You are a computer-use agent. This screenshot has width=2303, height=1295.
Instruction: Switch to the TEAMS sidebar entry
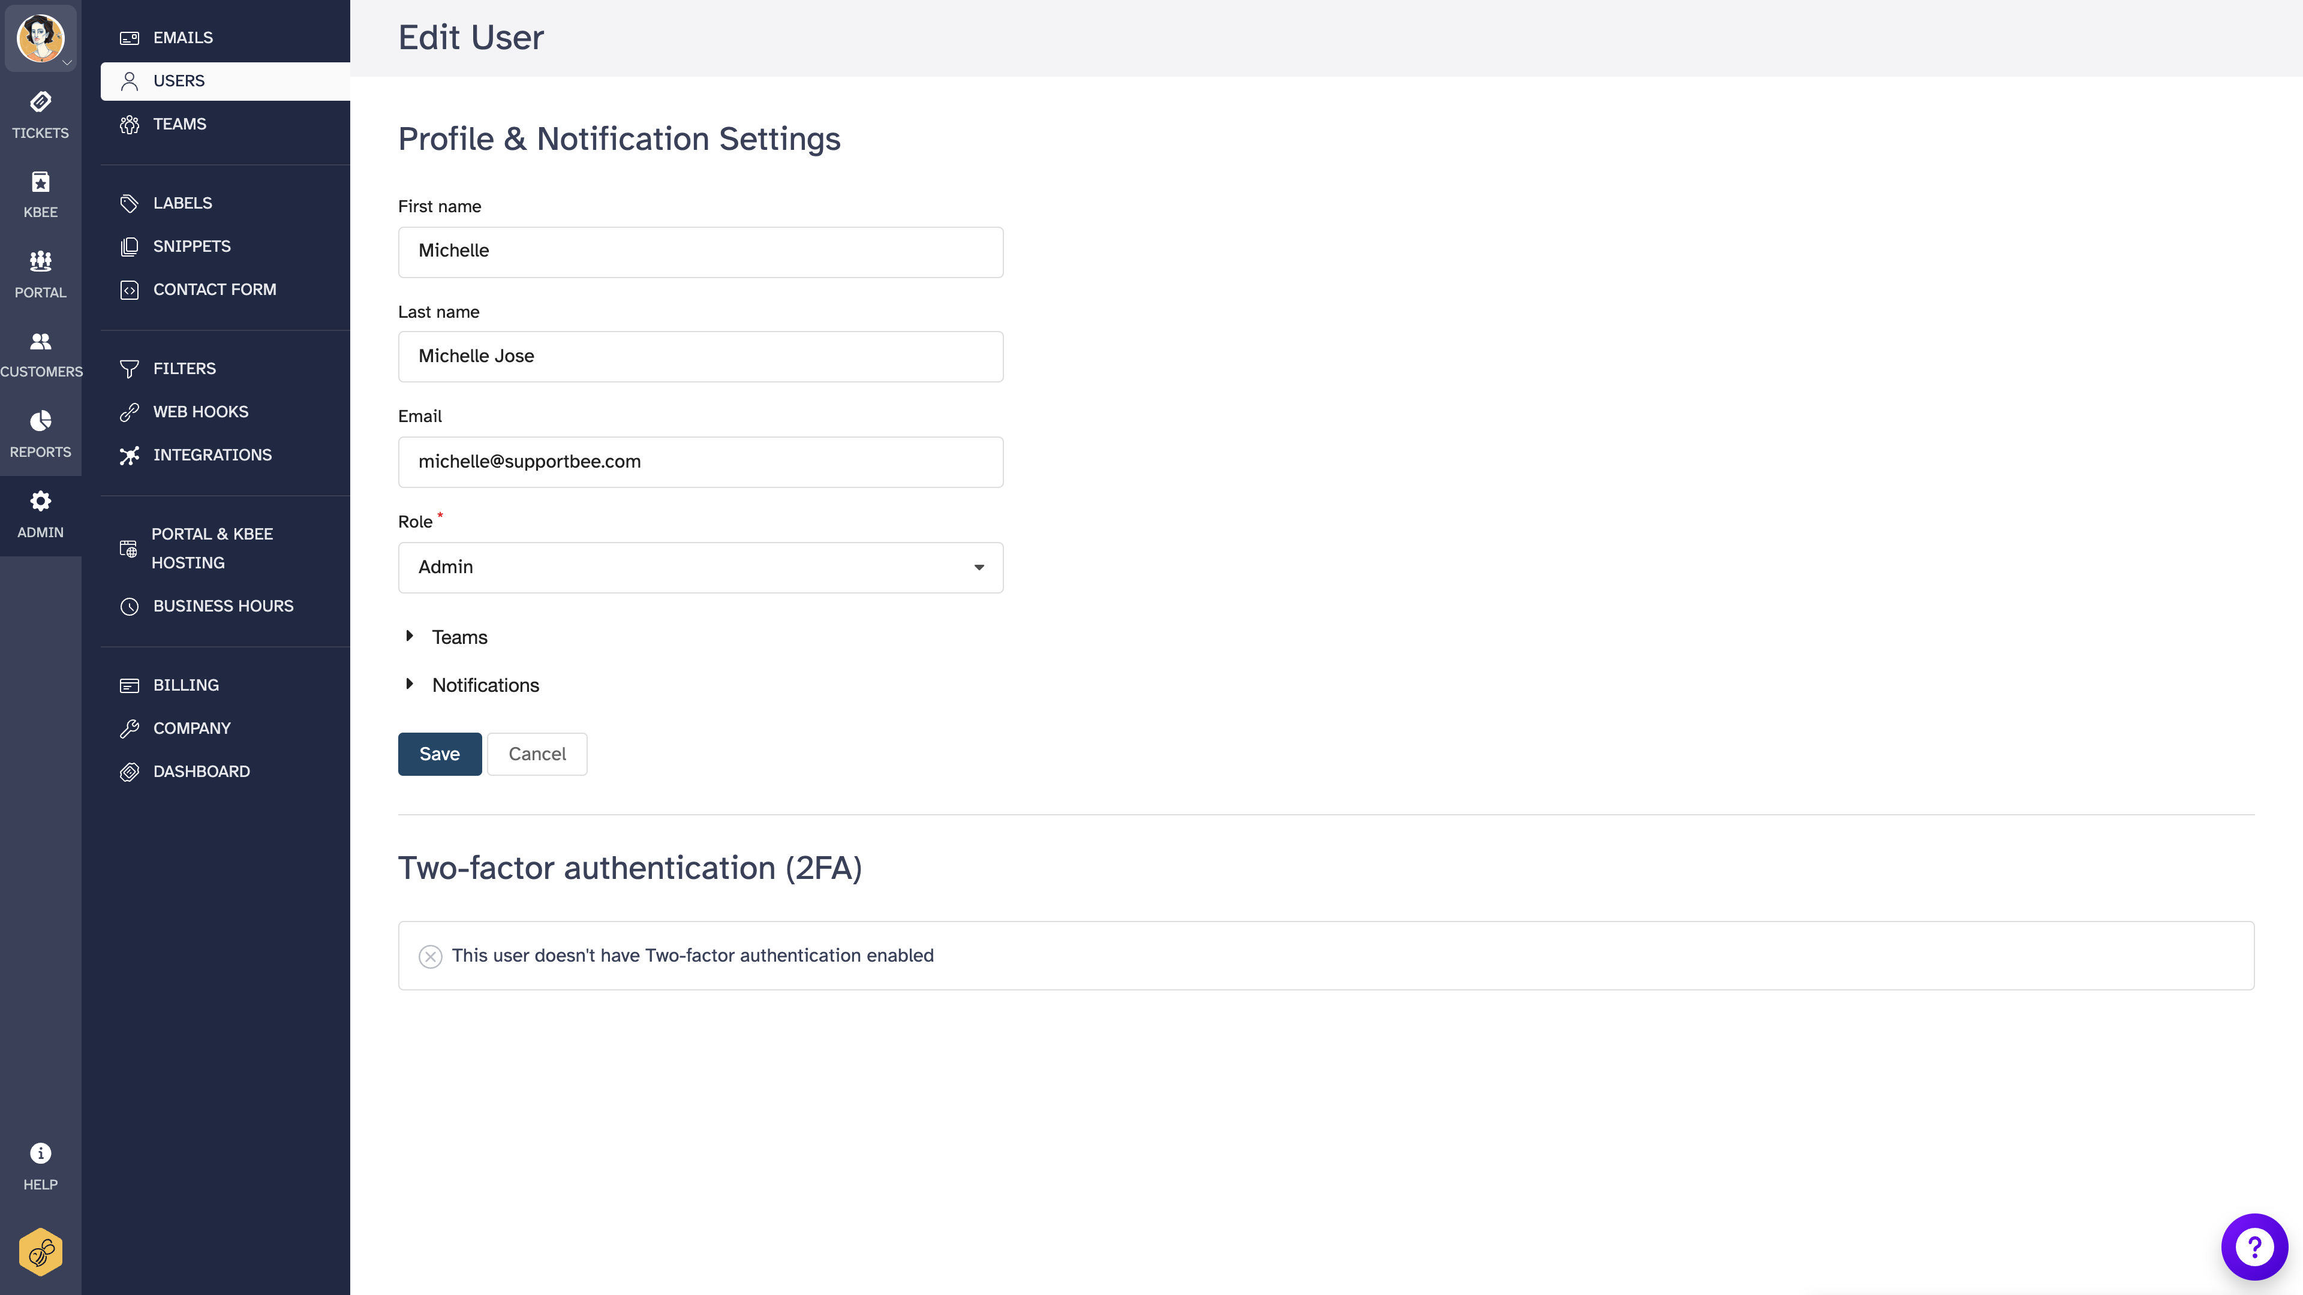[179, 124]
